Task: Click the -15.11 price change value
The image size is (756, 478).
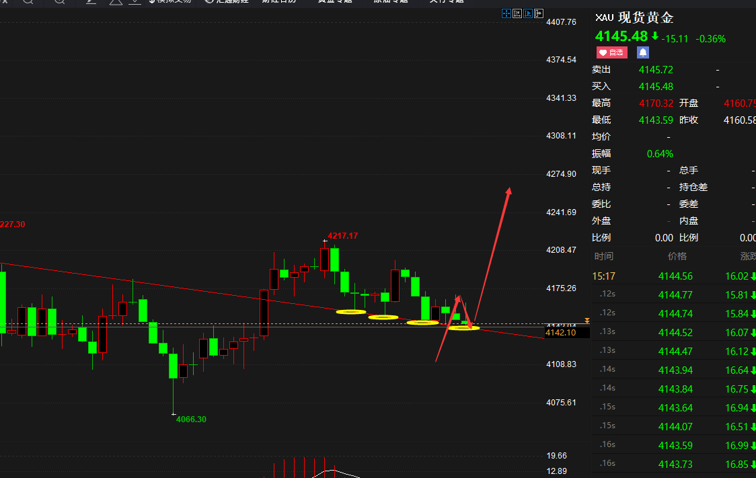Action: point(675,39)
